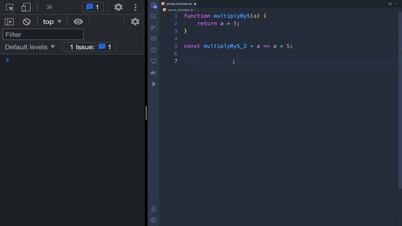Open DevTools settings gear in top bar
This screenshot has height=226, width=402.
coord(118,7)
